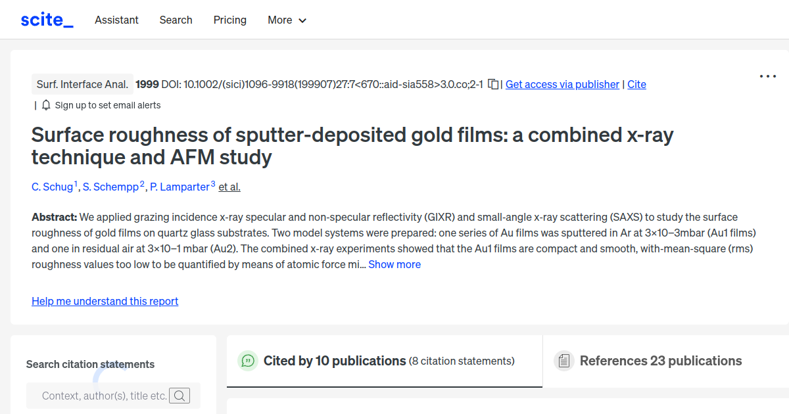The height and width of the screenshot is (414, 789).
Task: Open the Assistant menu item
Action: click(116, 20)
